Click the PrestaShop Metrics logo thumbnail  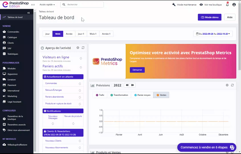[107, 61]
